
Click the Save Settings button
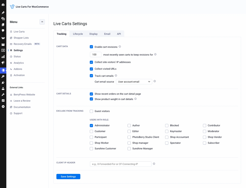68,176
